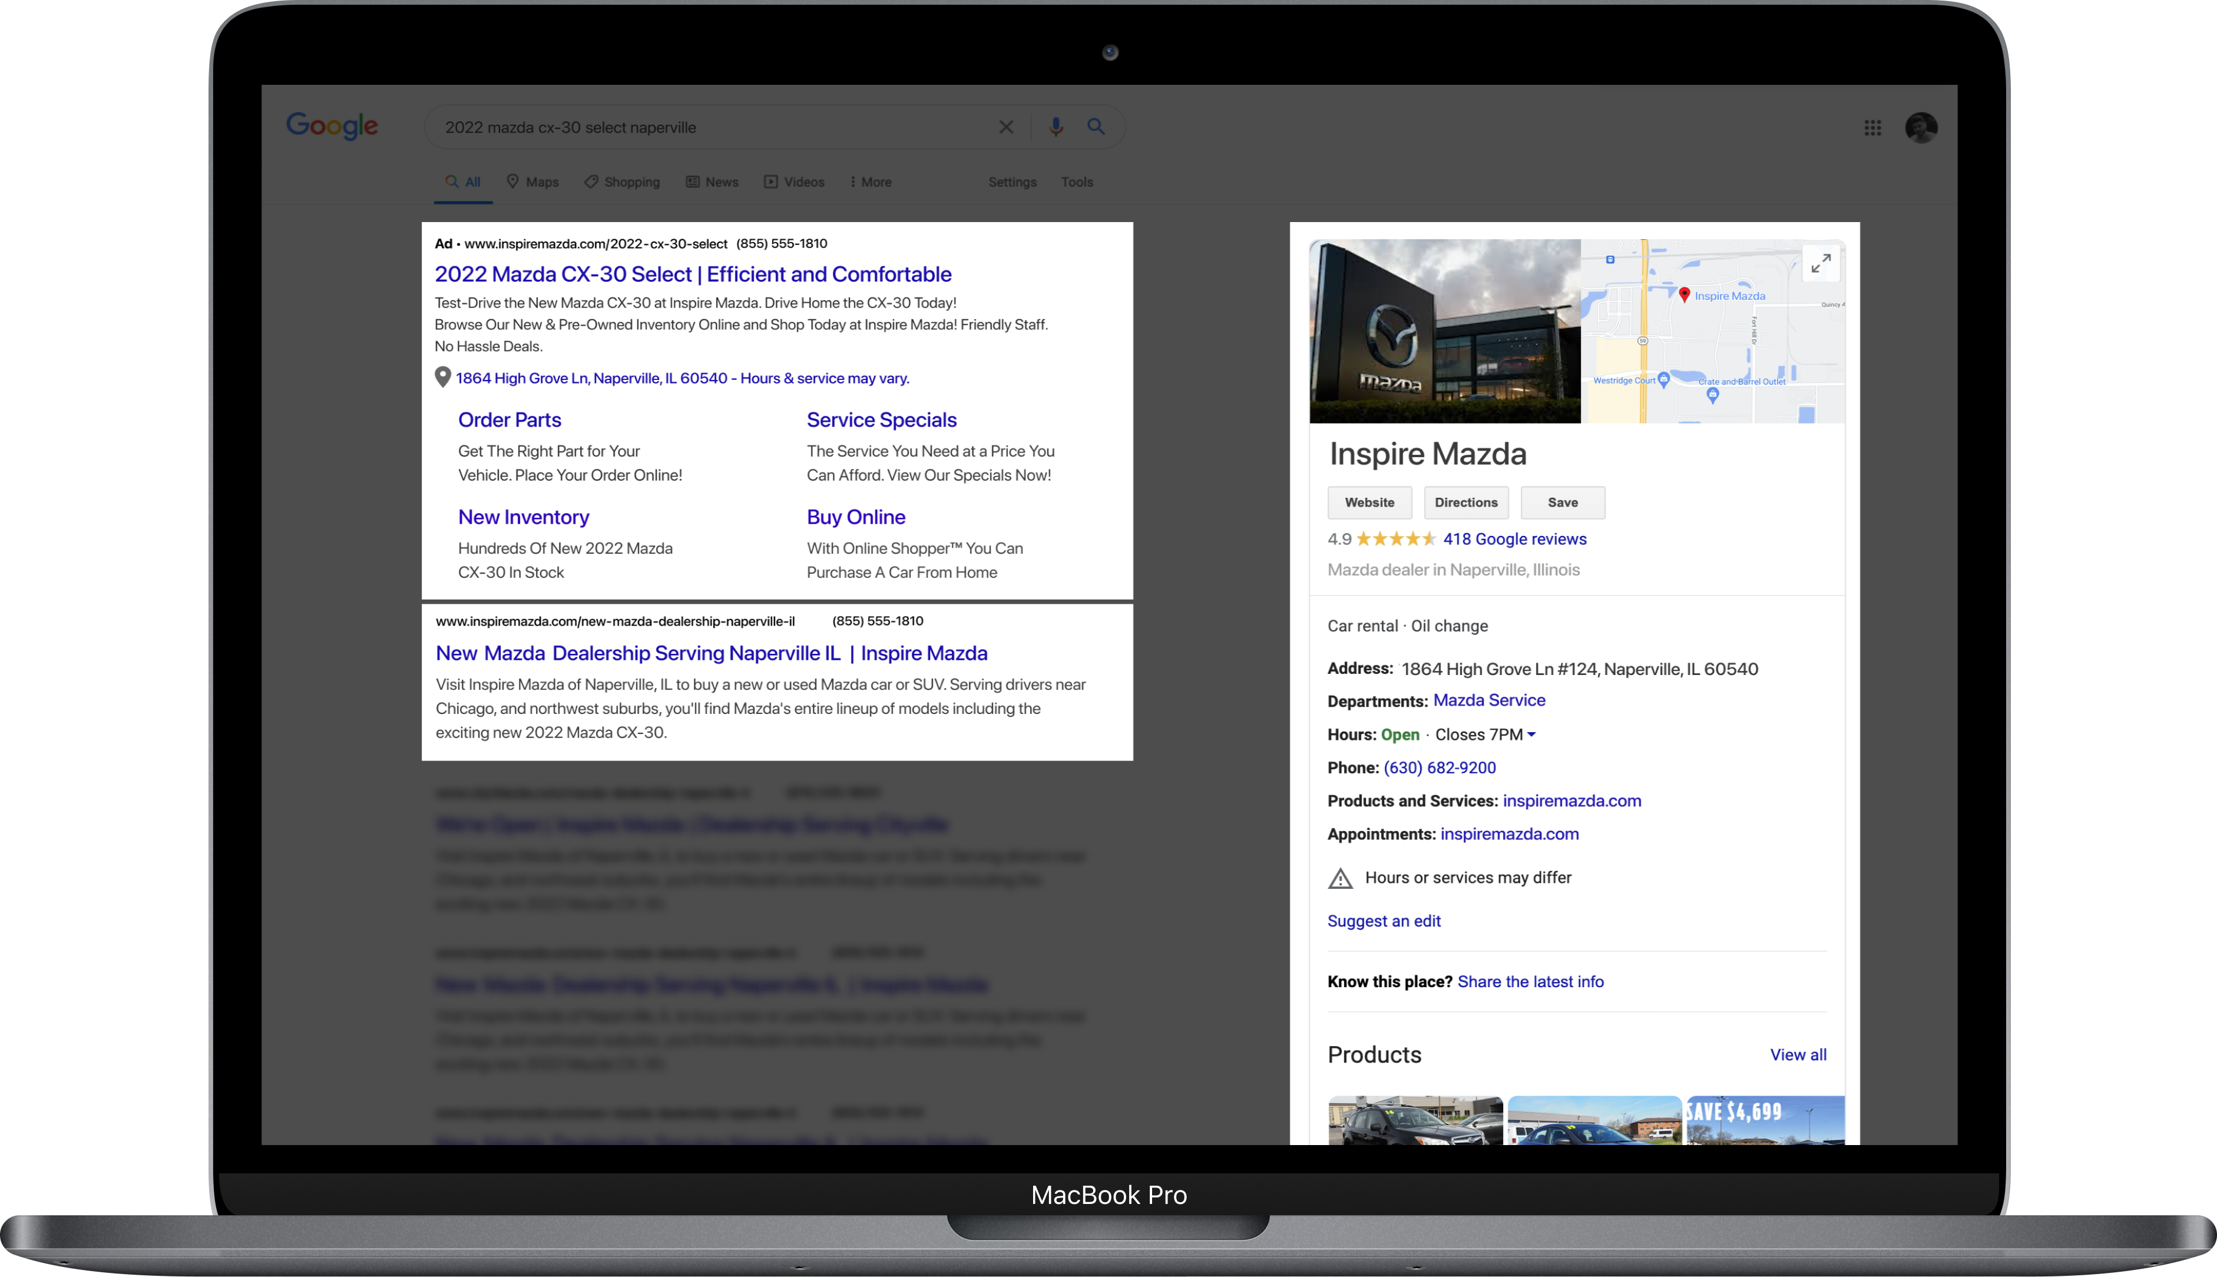Open search Tools
Image resolution: width=2217 pixels, height=1277 pixels.
tap(1076, 181)
